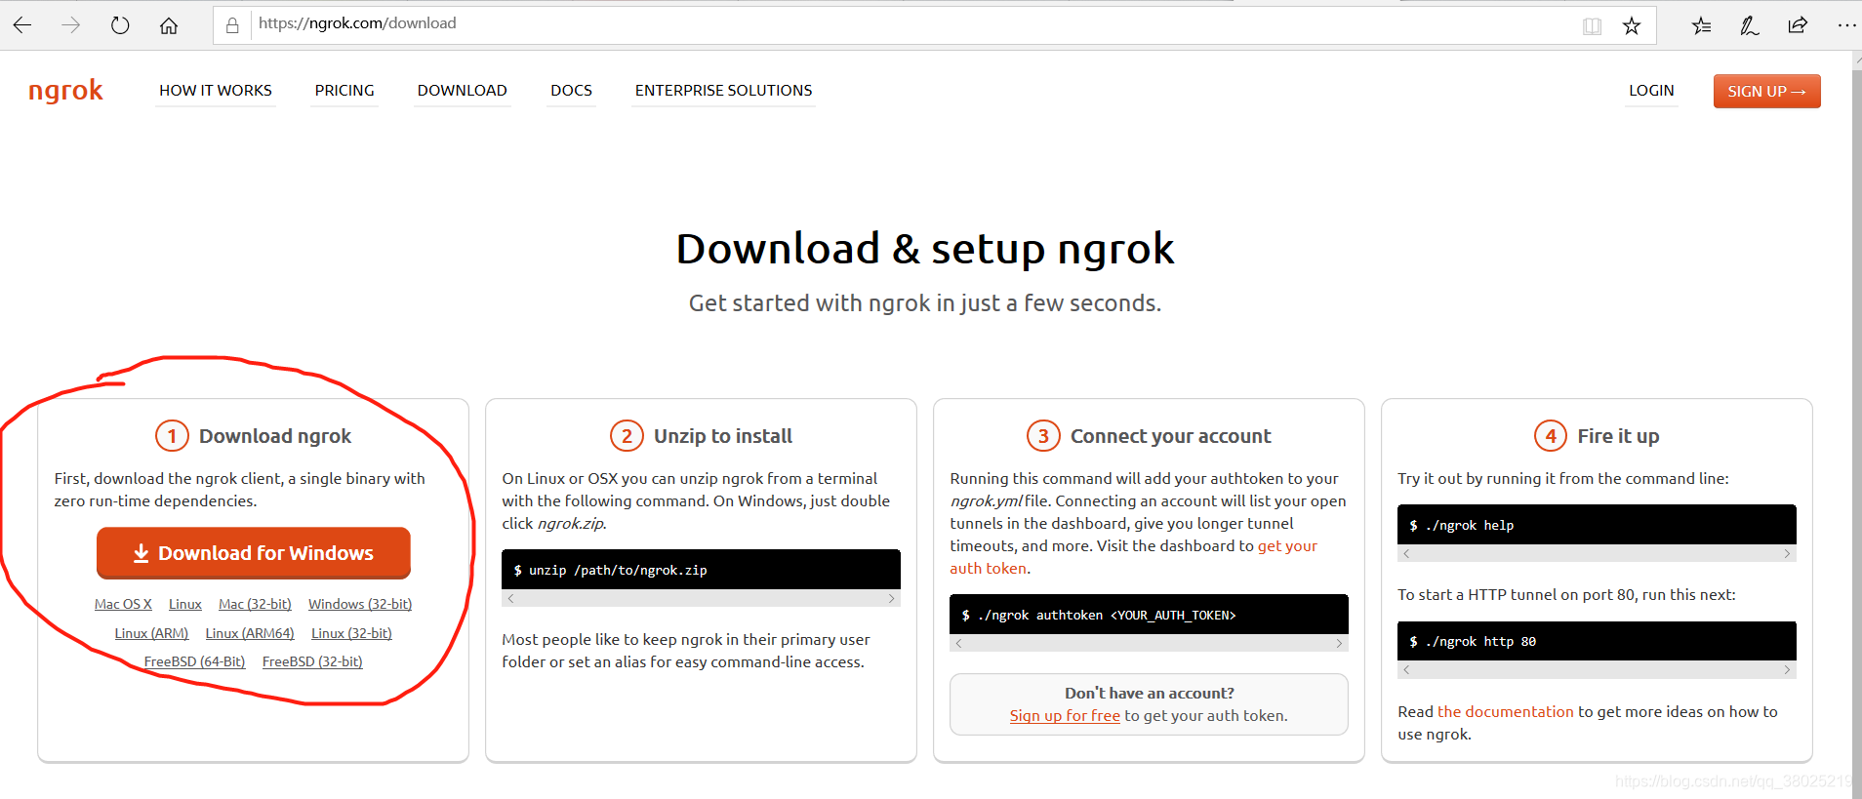
Task: Open ENTERPRISE SOLUTIONS nav item
Action: [723, 91]
